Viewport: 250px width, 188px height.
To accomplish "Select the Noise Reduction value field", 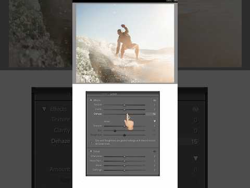I will pyautogui.click(x=154, y=161).
